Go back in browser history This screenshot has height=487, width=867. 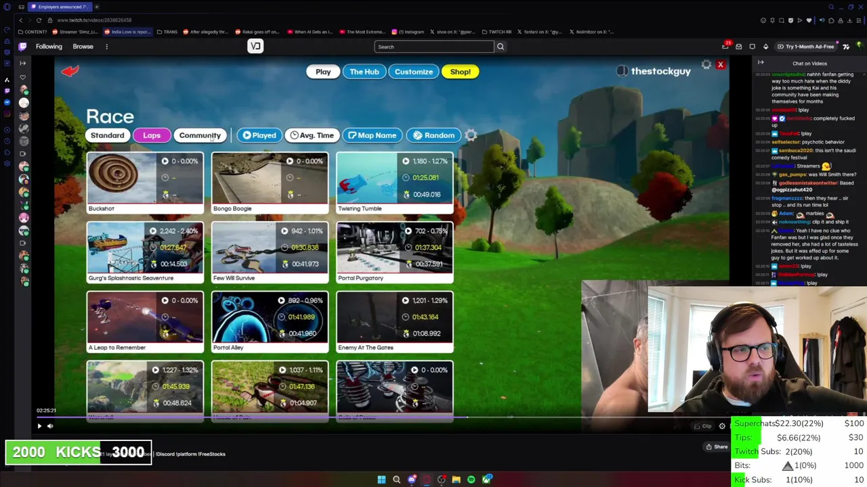(x=20, y=20)
